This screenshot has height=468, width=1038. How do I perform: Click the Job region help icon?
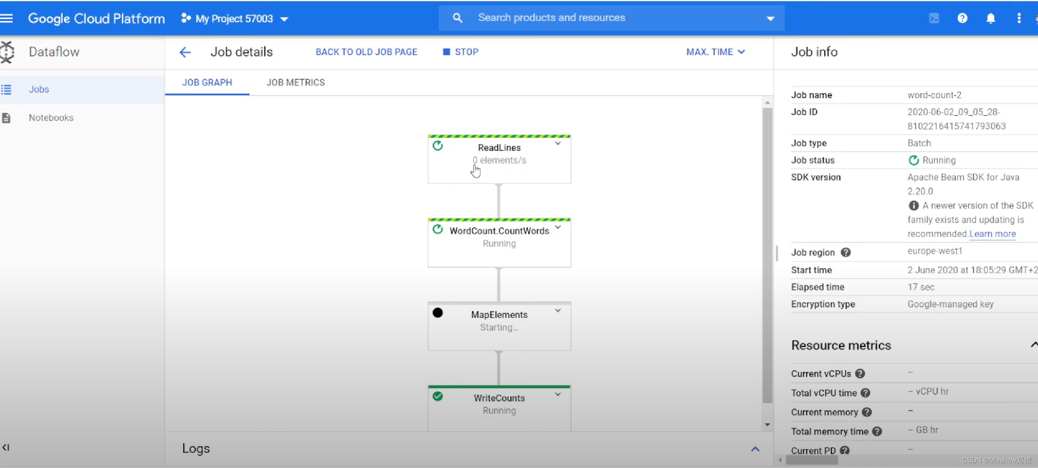tap(846, 252)
